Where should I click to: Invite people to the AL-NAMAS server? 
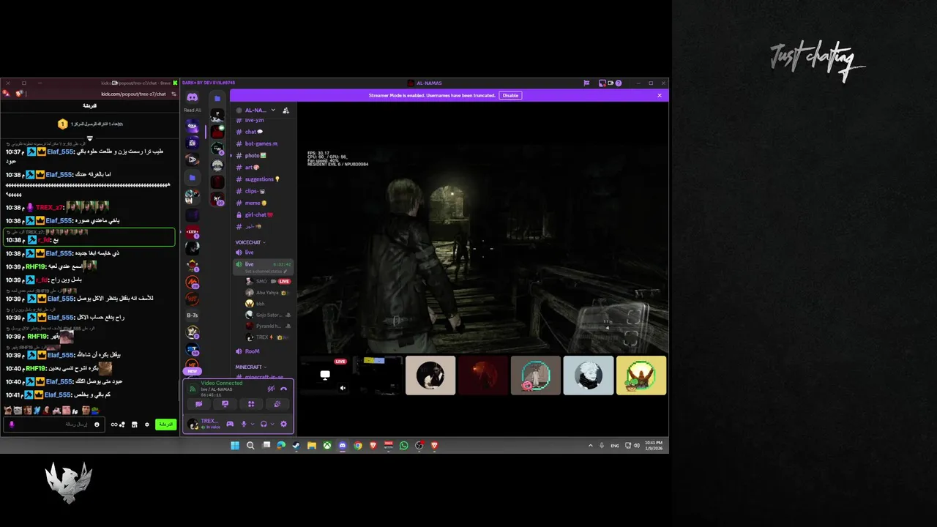285,110
